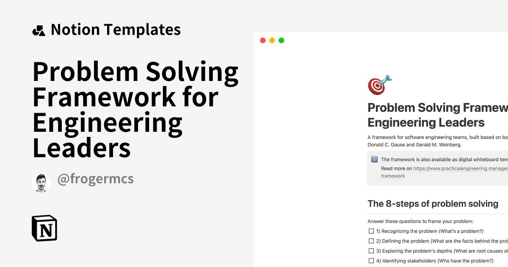Click the yellow traffic light dot

(x=272, y=40)
